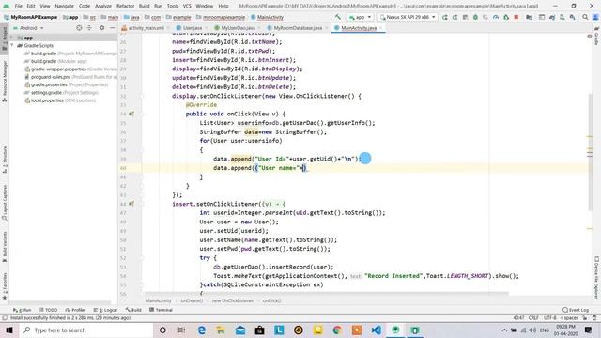Open the Profiler tool window
Screen dimensions: 601x338
[75, 310]
